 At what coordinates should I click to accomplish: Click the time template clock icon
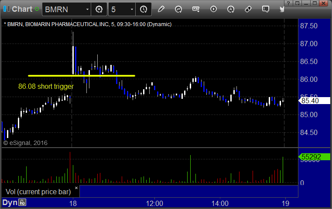click(144, 9)
